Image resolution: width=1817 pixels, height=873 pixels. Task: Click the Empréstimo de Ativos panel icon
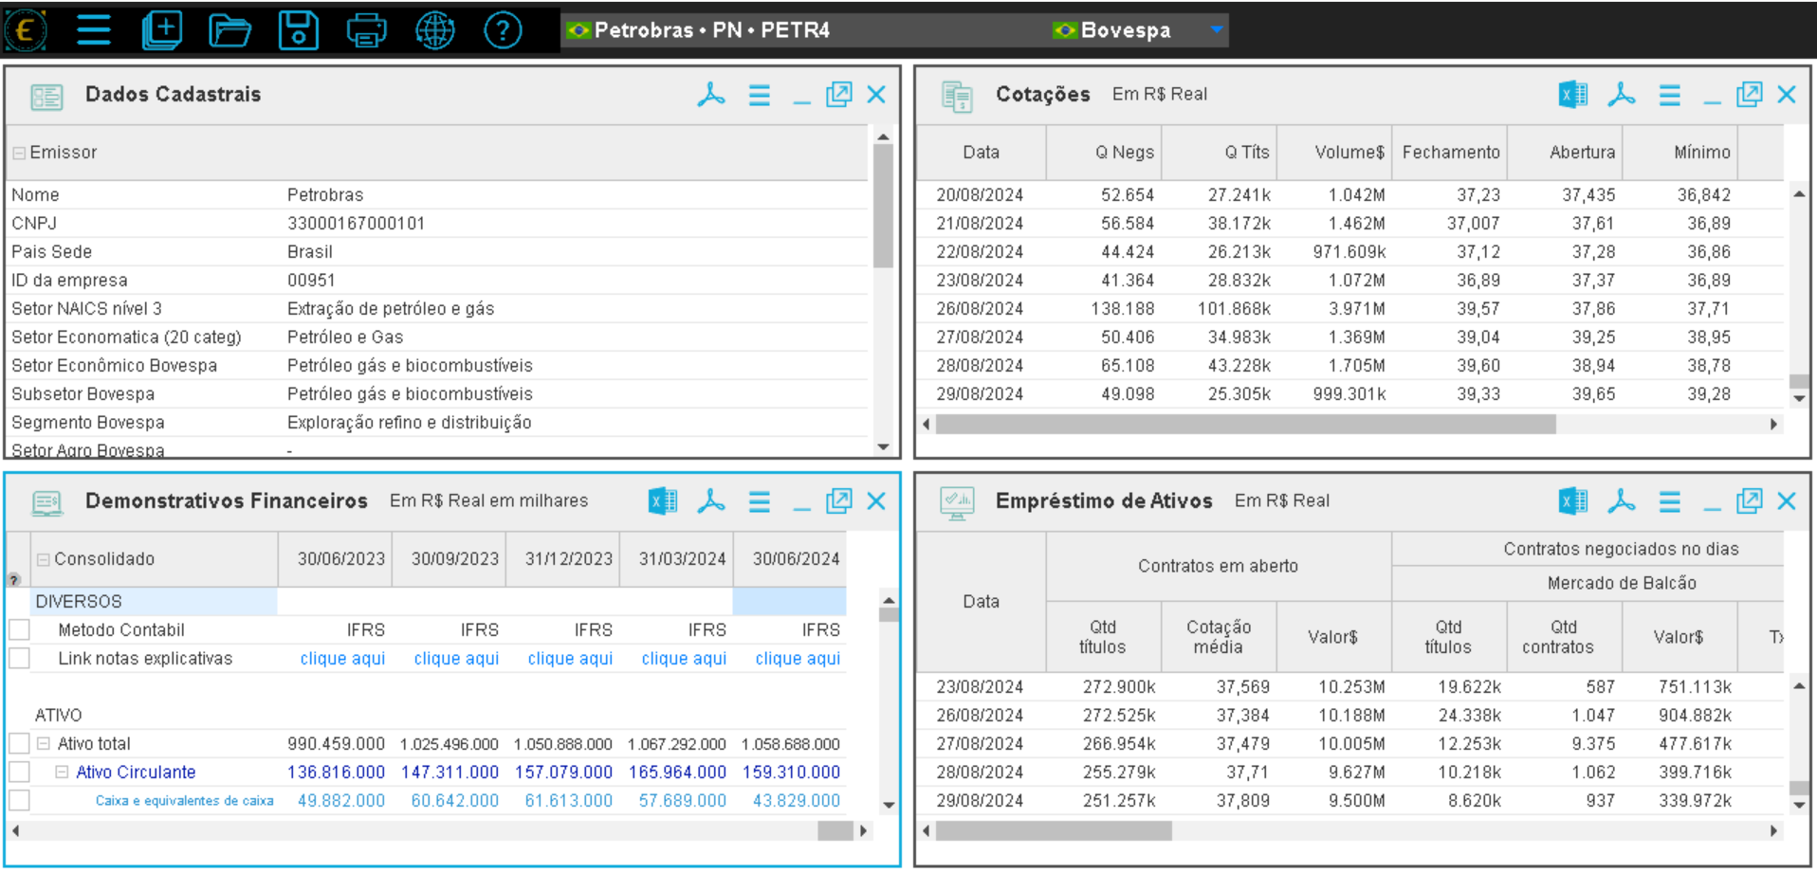pyautogui.click(x=957, y=502)
